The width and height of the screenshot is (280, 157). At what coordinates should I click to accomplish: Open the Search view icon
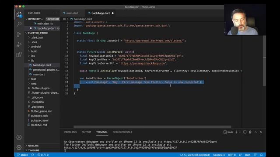[19, 24]
